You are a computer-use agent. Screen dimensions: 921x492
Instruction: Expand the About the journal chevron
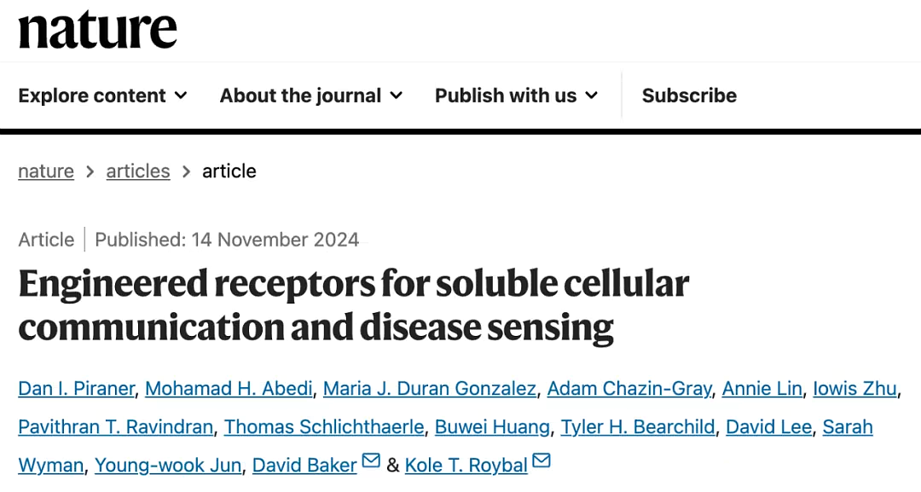(397, 96)
